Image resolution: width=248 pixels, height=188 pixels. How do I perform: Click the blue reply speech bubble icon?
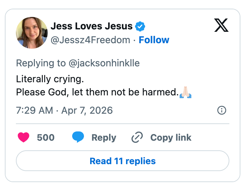78,138
